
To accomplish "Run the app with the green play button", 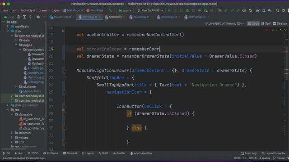I will pos(169,10).
